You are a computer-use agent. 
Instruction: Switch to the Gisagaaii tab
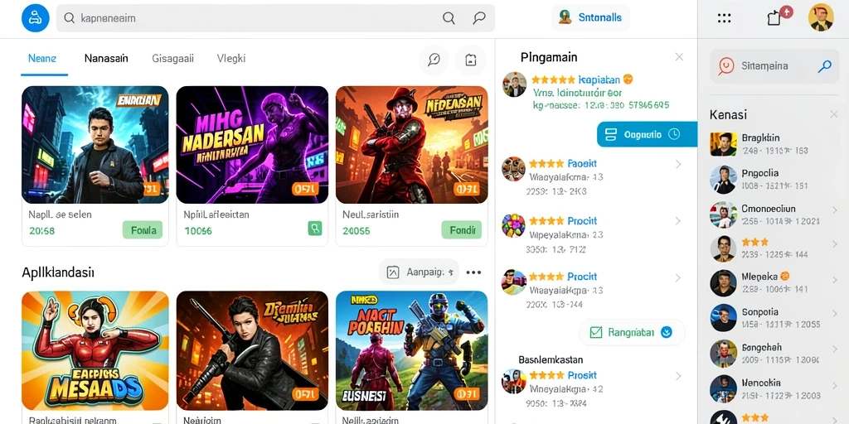[172, 59]
